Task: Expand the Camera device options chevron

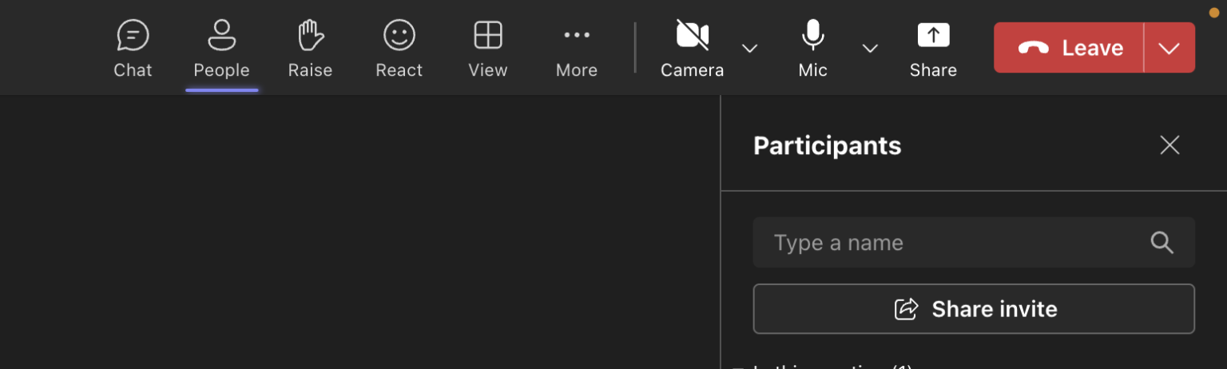Action: point(749,49)
